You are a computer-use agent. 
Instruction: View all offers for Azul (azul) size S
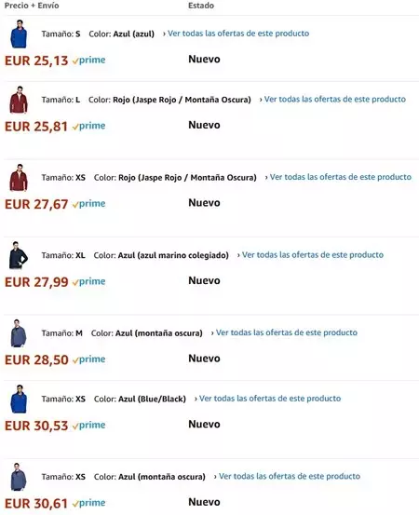[238, 34]
